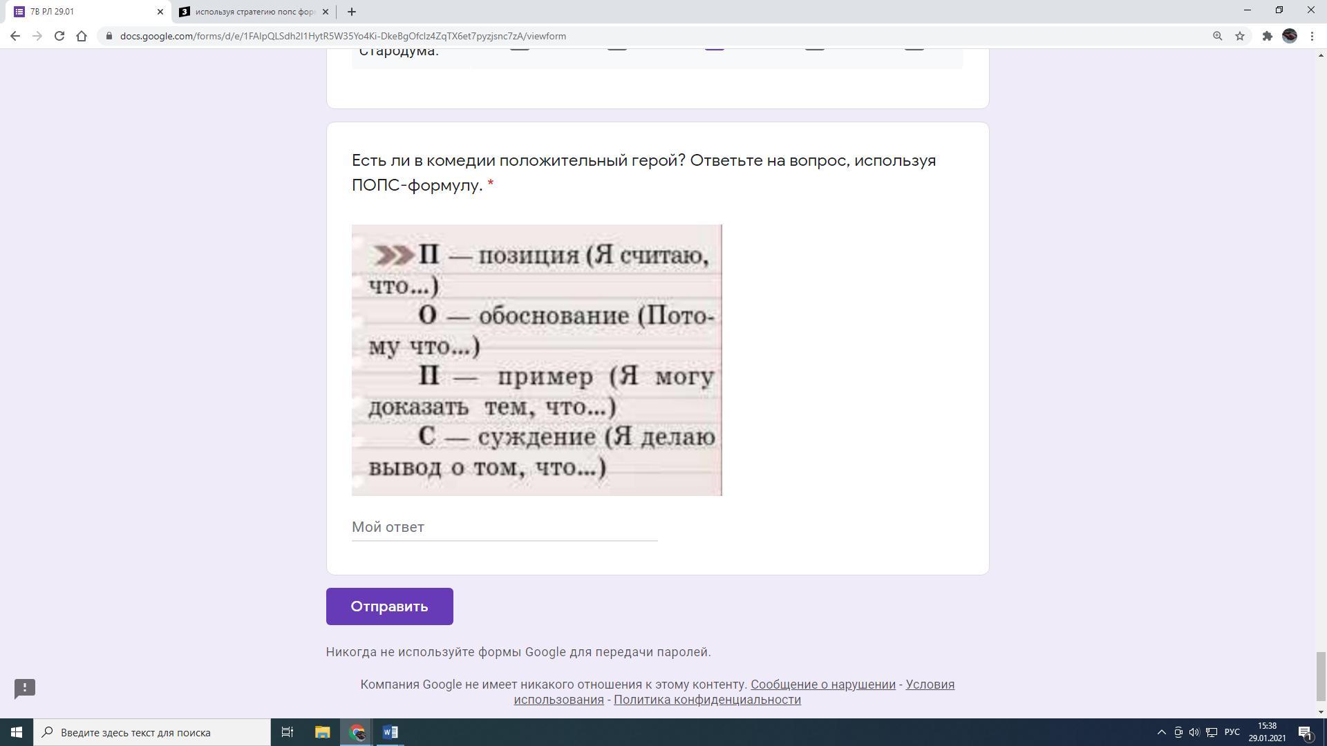
Task: Open Microsoft Word from the taskbar
Action: 390,732
